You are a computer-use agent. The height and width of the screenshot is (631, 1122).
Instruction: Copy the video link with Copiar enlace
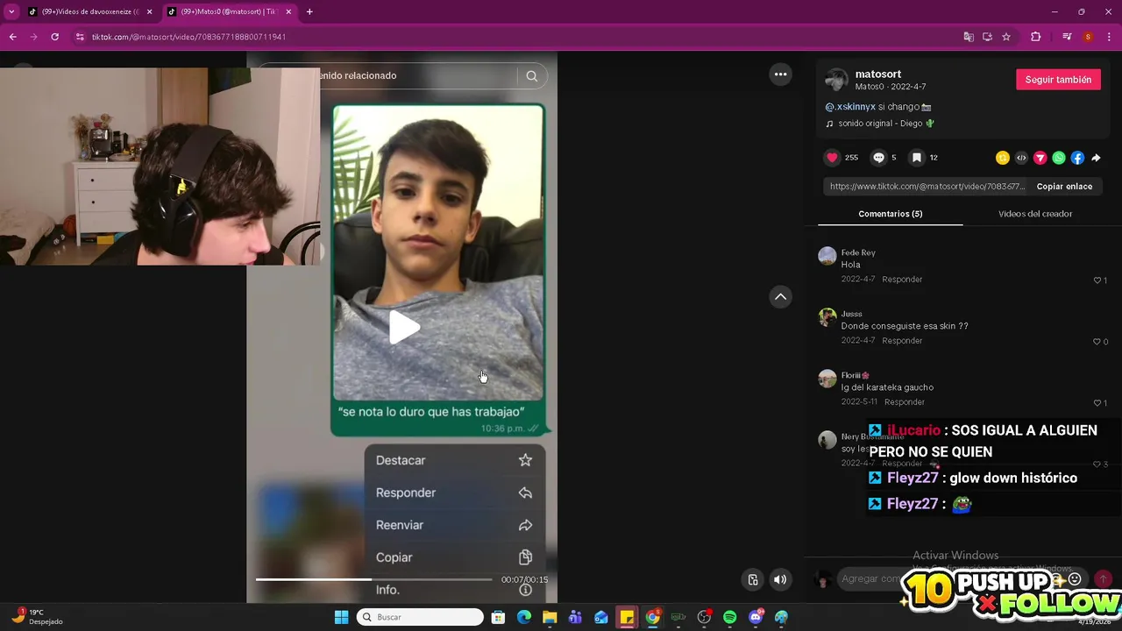tap(1064, 187)
